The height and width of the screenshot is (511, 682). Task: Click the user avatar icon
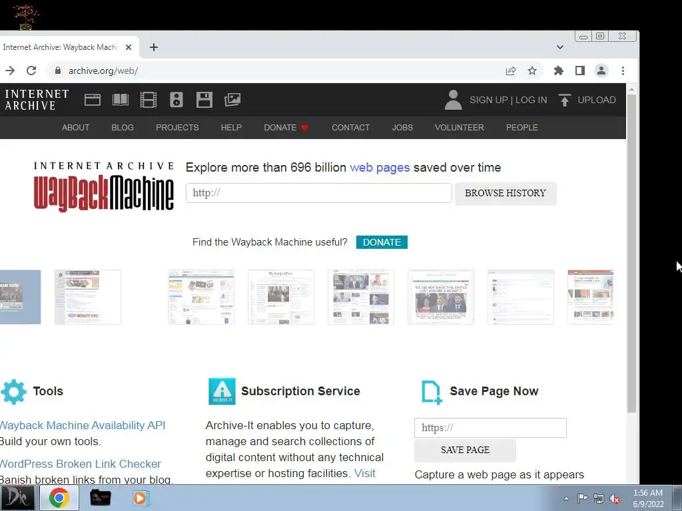[453, 100]
